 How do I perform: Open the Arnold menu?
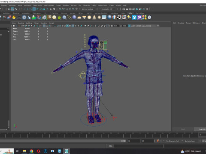coord(118,5)
